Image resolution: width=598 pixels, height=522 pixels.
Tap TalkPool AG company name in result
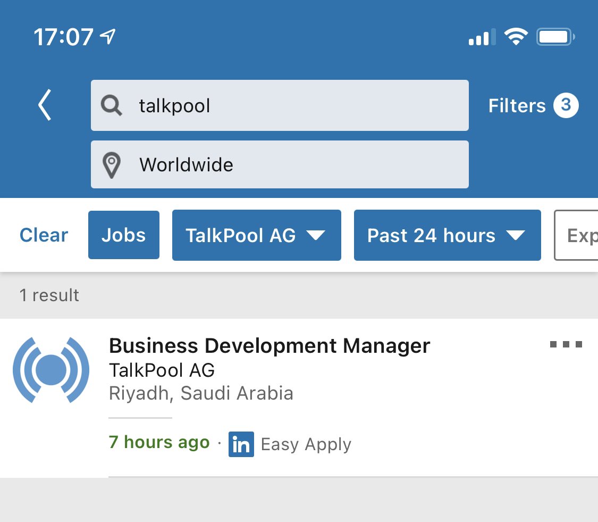(x=162, y=370)
